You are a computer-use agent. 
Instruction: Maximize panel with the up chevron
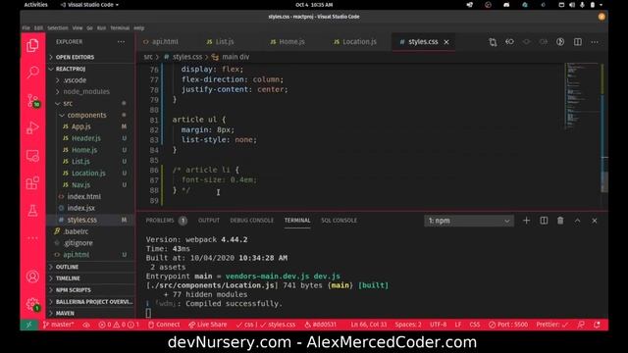tap(578, 221)
